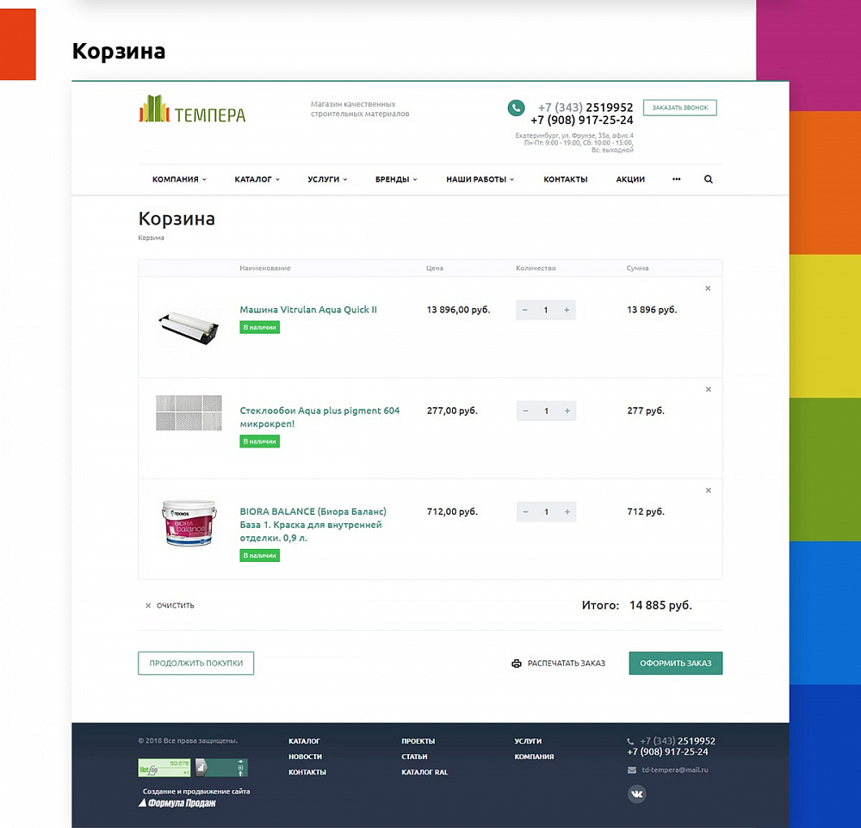Open the Акции menu item

[630, 180]
